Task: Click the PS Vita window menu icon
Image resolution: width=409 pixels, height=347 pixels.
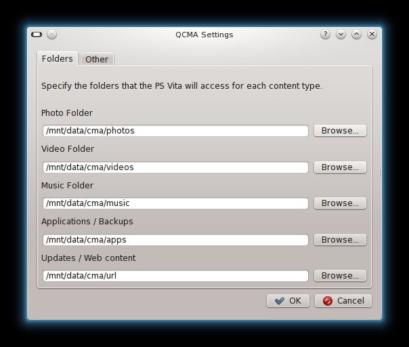Action: pos(37,35)
